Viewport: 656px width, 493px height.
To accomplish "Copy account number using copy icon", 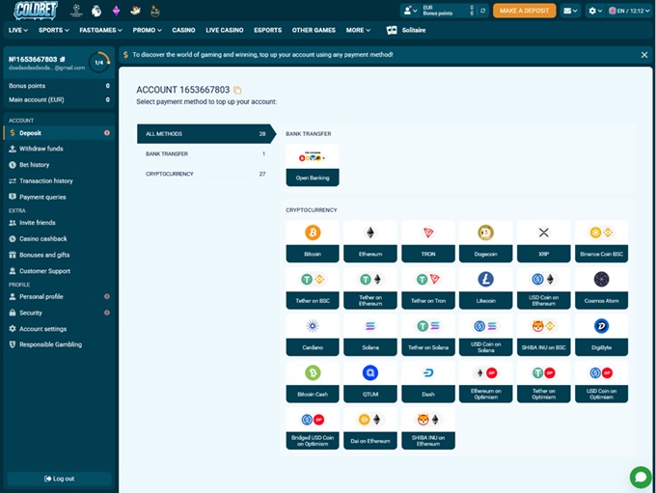I will coord(237,90).
